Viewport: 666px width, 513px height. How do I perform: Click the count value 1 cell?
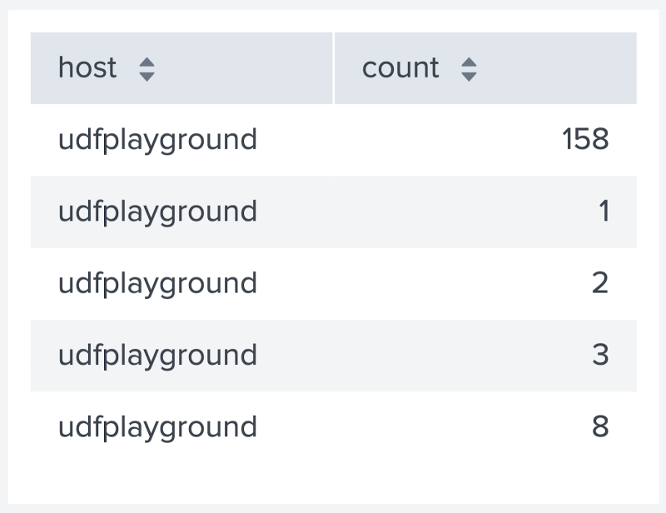tap(485, 212)
